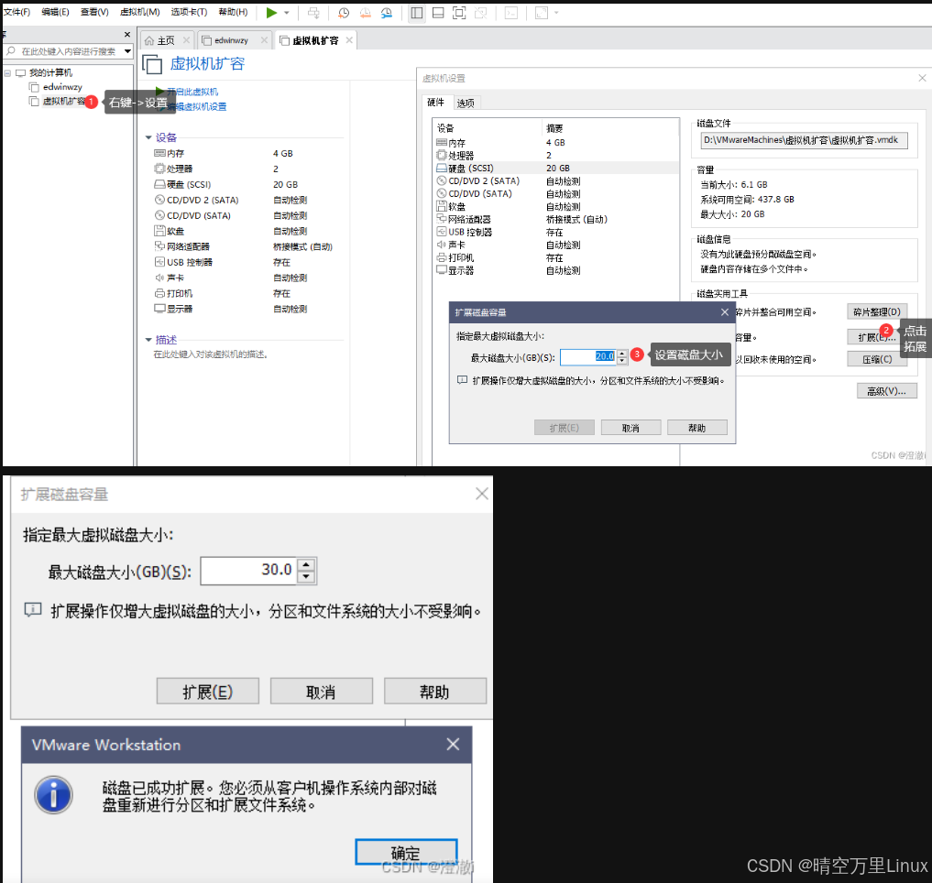Select 虚拟机扩容 in the library tree
This screenshot has height=883, width=932.
63,101
